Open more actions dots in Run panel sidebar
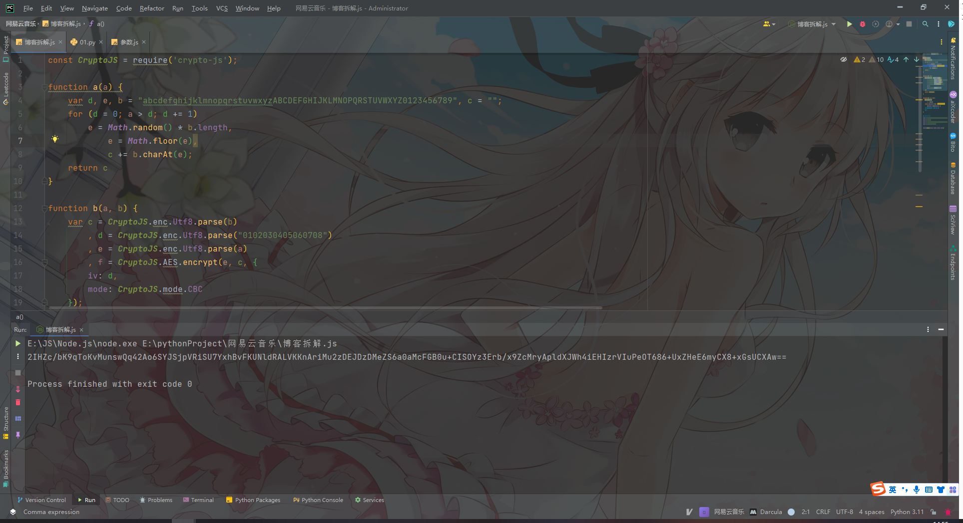The image size is (963, 523). pyautogui.click(x=18, y=356)
